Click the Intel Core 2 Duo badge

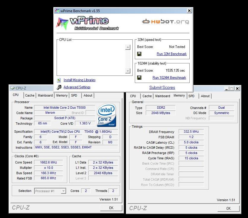[x=107, y=115]
